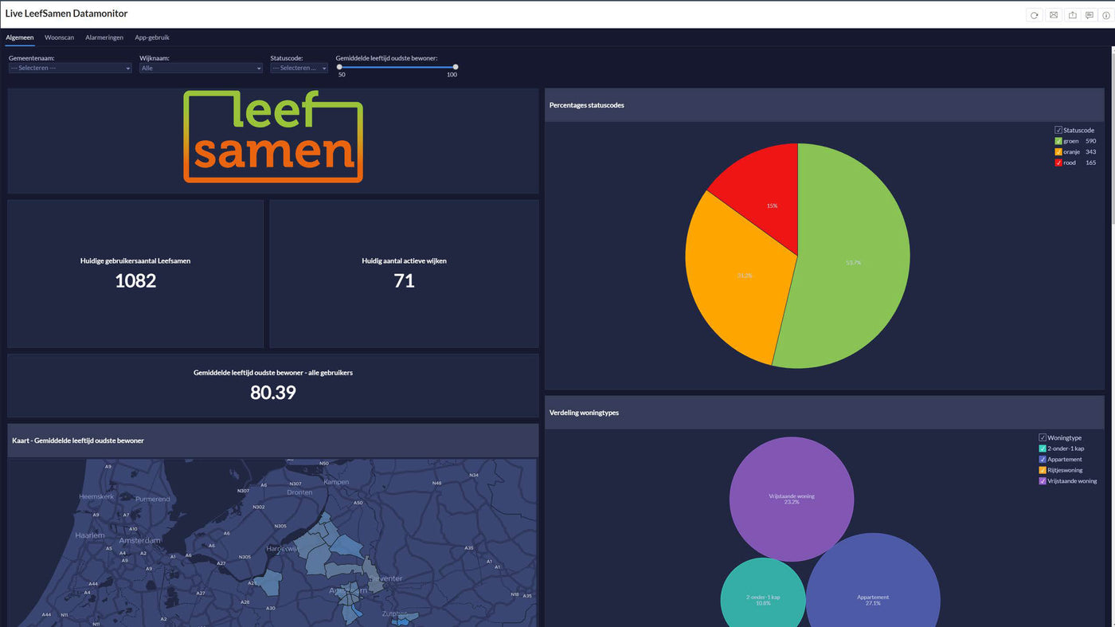
Task: Uncheck the 2-onder-1 kap legend checkbox
Action: click(x=1043, y=449)
